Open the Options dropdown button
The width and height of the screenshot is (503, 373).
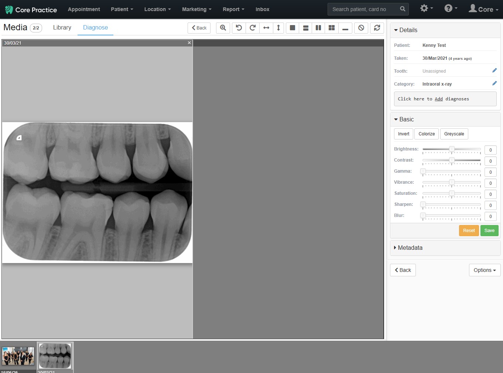click(x=485, y=270)
